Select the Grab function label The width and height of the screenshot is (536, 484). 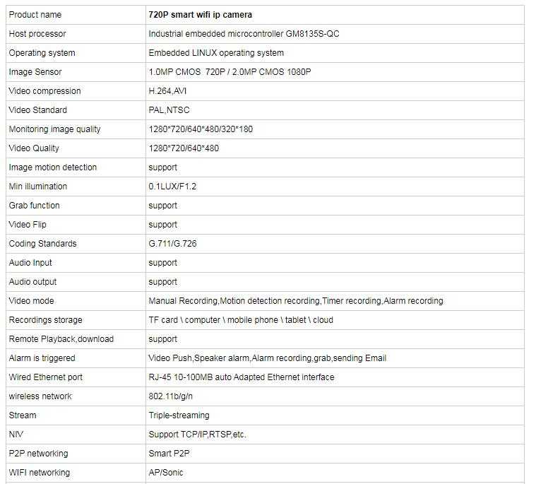click(x=34, y=206)
